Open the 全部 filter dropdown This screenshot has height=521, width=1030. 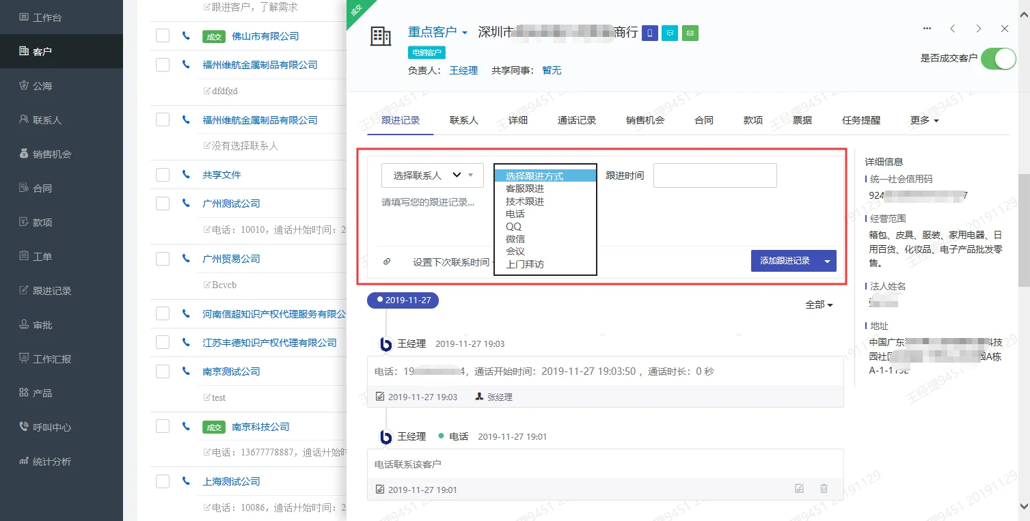pos(819,305)
